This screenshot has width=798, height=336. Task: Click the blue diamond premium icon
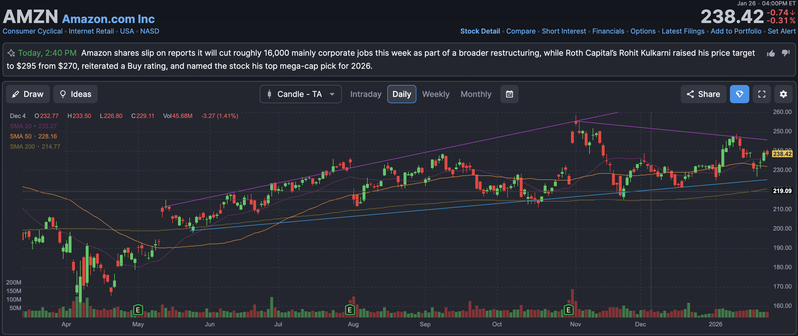coord(739,94)
